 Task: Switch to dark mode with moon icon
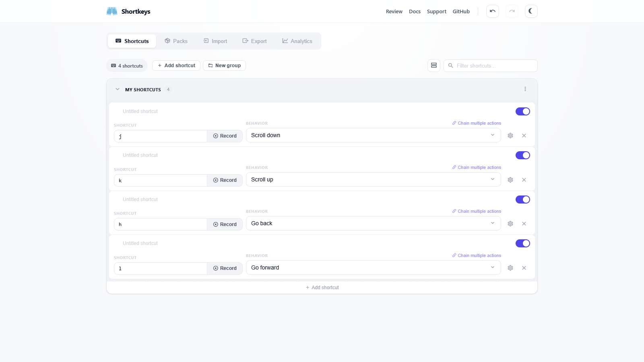531,11
